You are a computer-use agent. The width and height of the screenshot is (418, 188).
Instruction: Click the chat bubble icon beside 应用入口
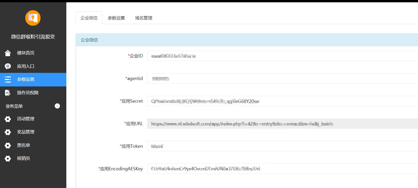click(x=8, y=66)
